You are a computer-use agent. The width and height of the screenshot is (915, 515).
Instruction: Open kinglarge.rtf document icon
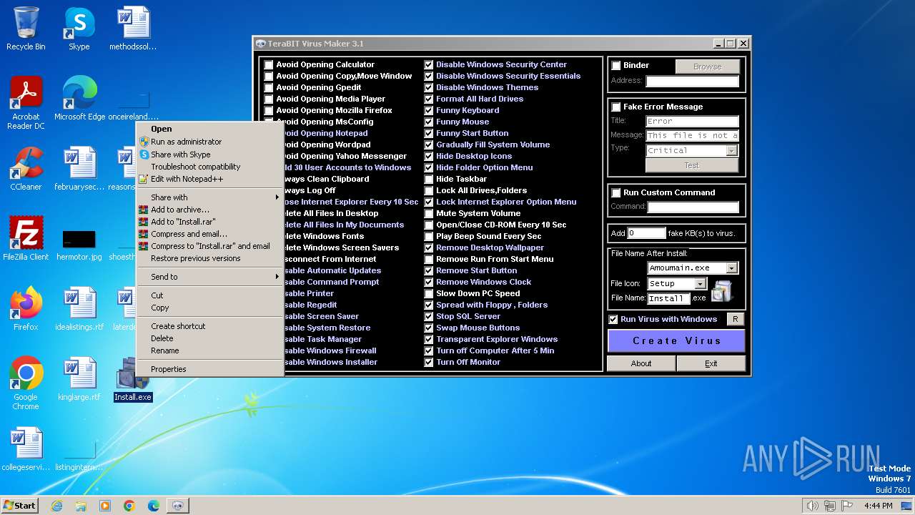click(79, 379)
